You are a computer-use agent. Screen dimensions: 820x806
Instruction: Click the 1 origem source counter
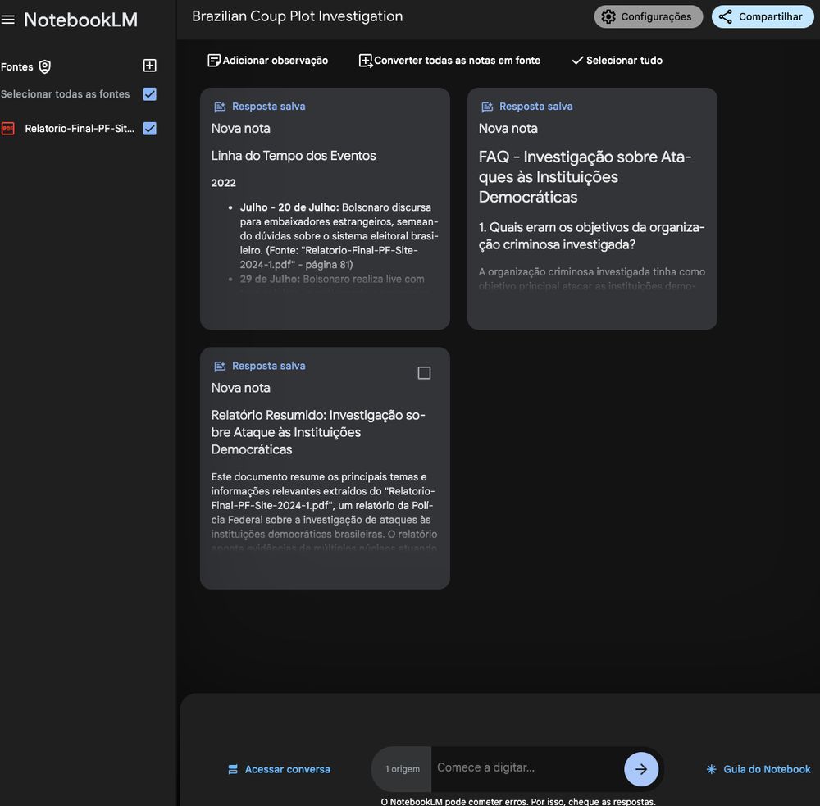[x=402, y=769]
